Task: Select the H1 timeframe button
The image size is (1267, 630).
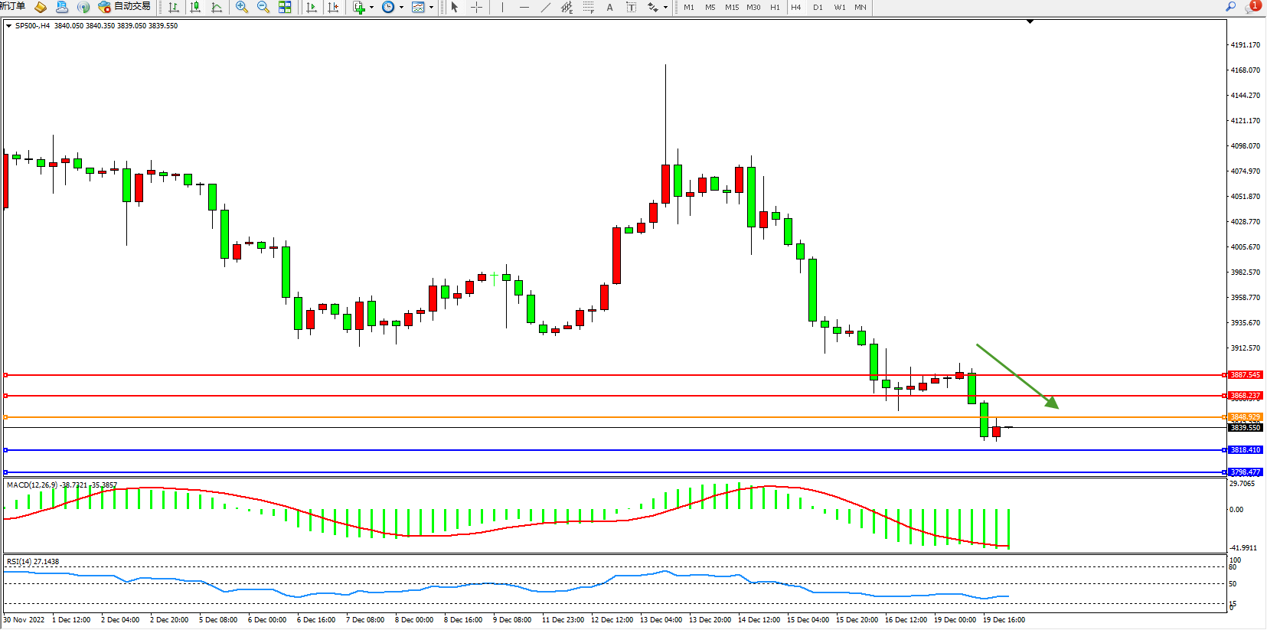Action: (775, 7)
